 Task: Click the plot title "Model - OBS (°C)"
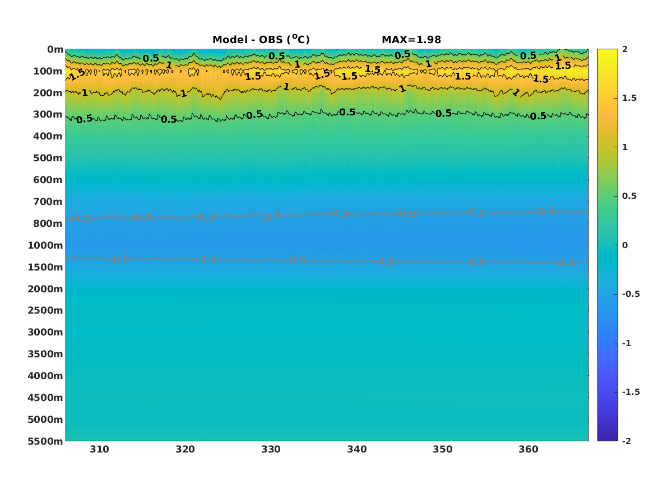coord(261,39)
